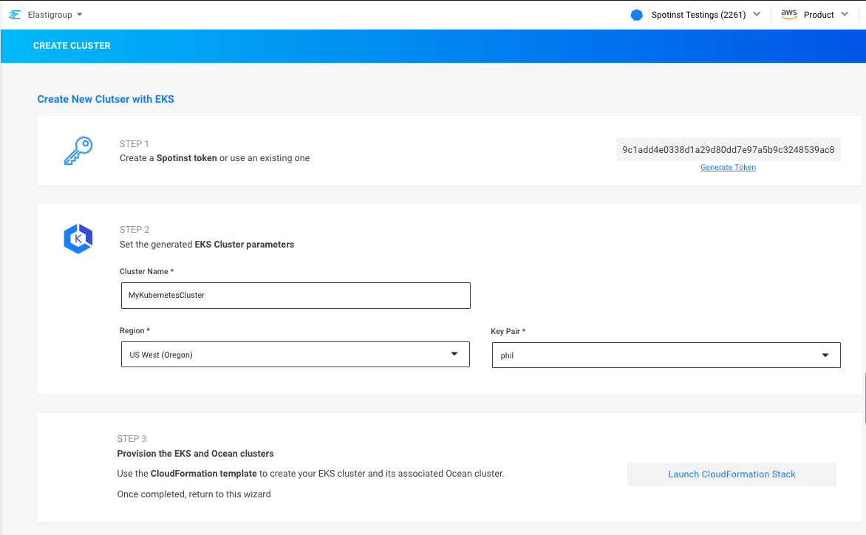This screenshot has height=535, width=866.
Task: Open the Spotinst Testings (2261) account chevron
Action: point(756,15)
